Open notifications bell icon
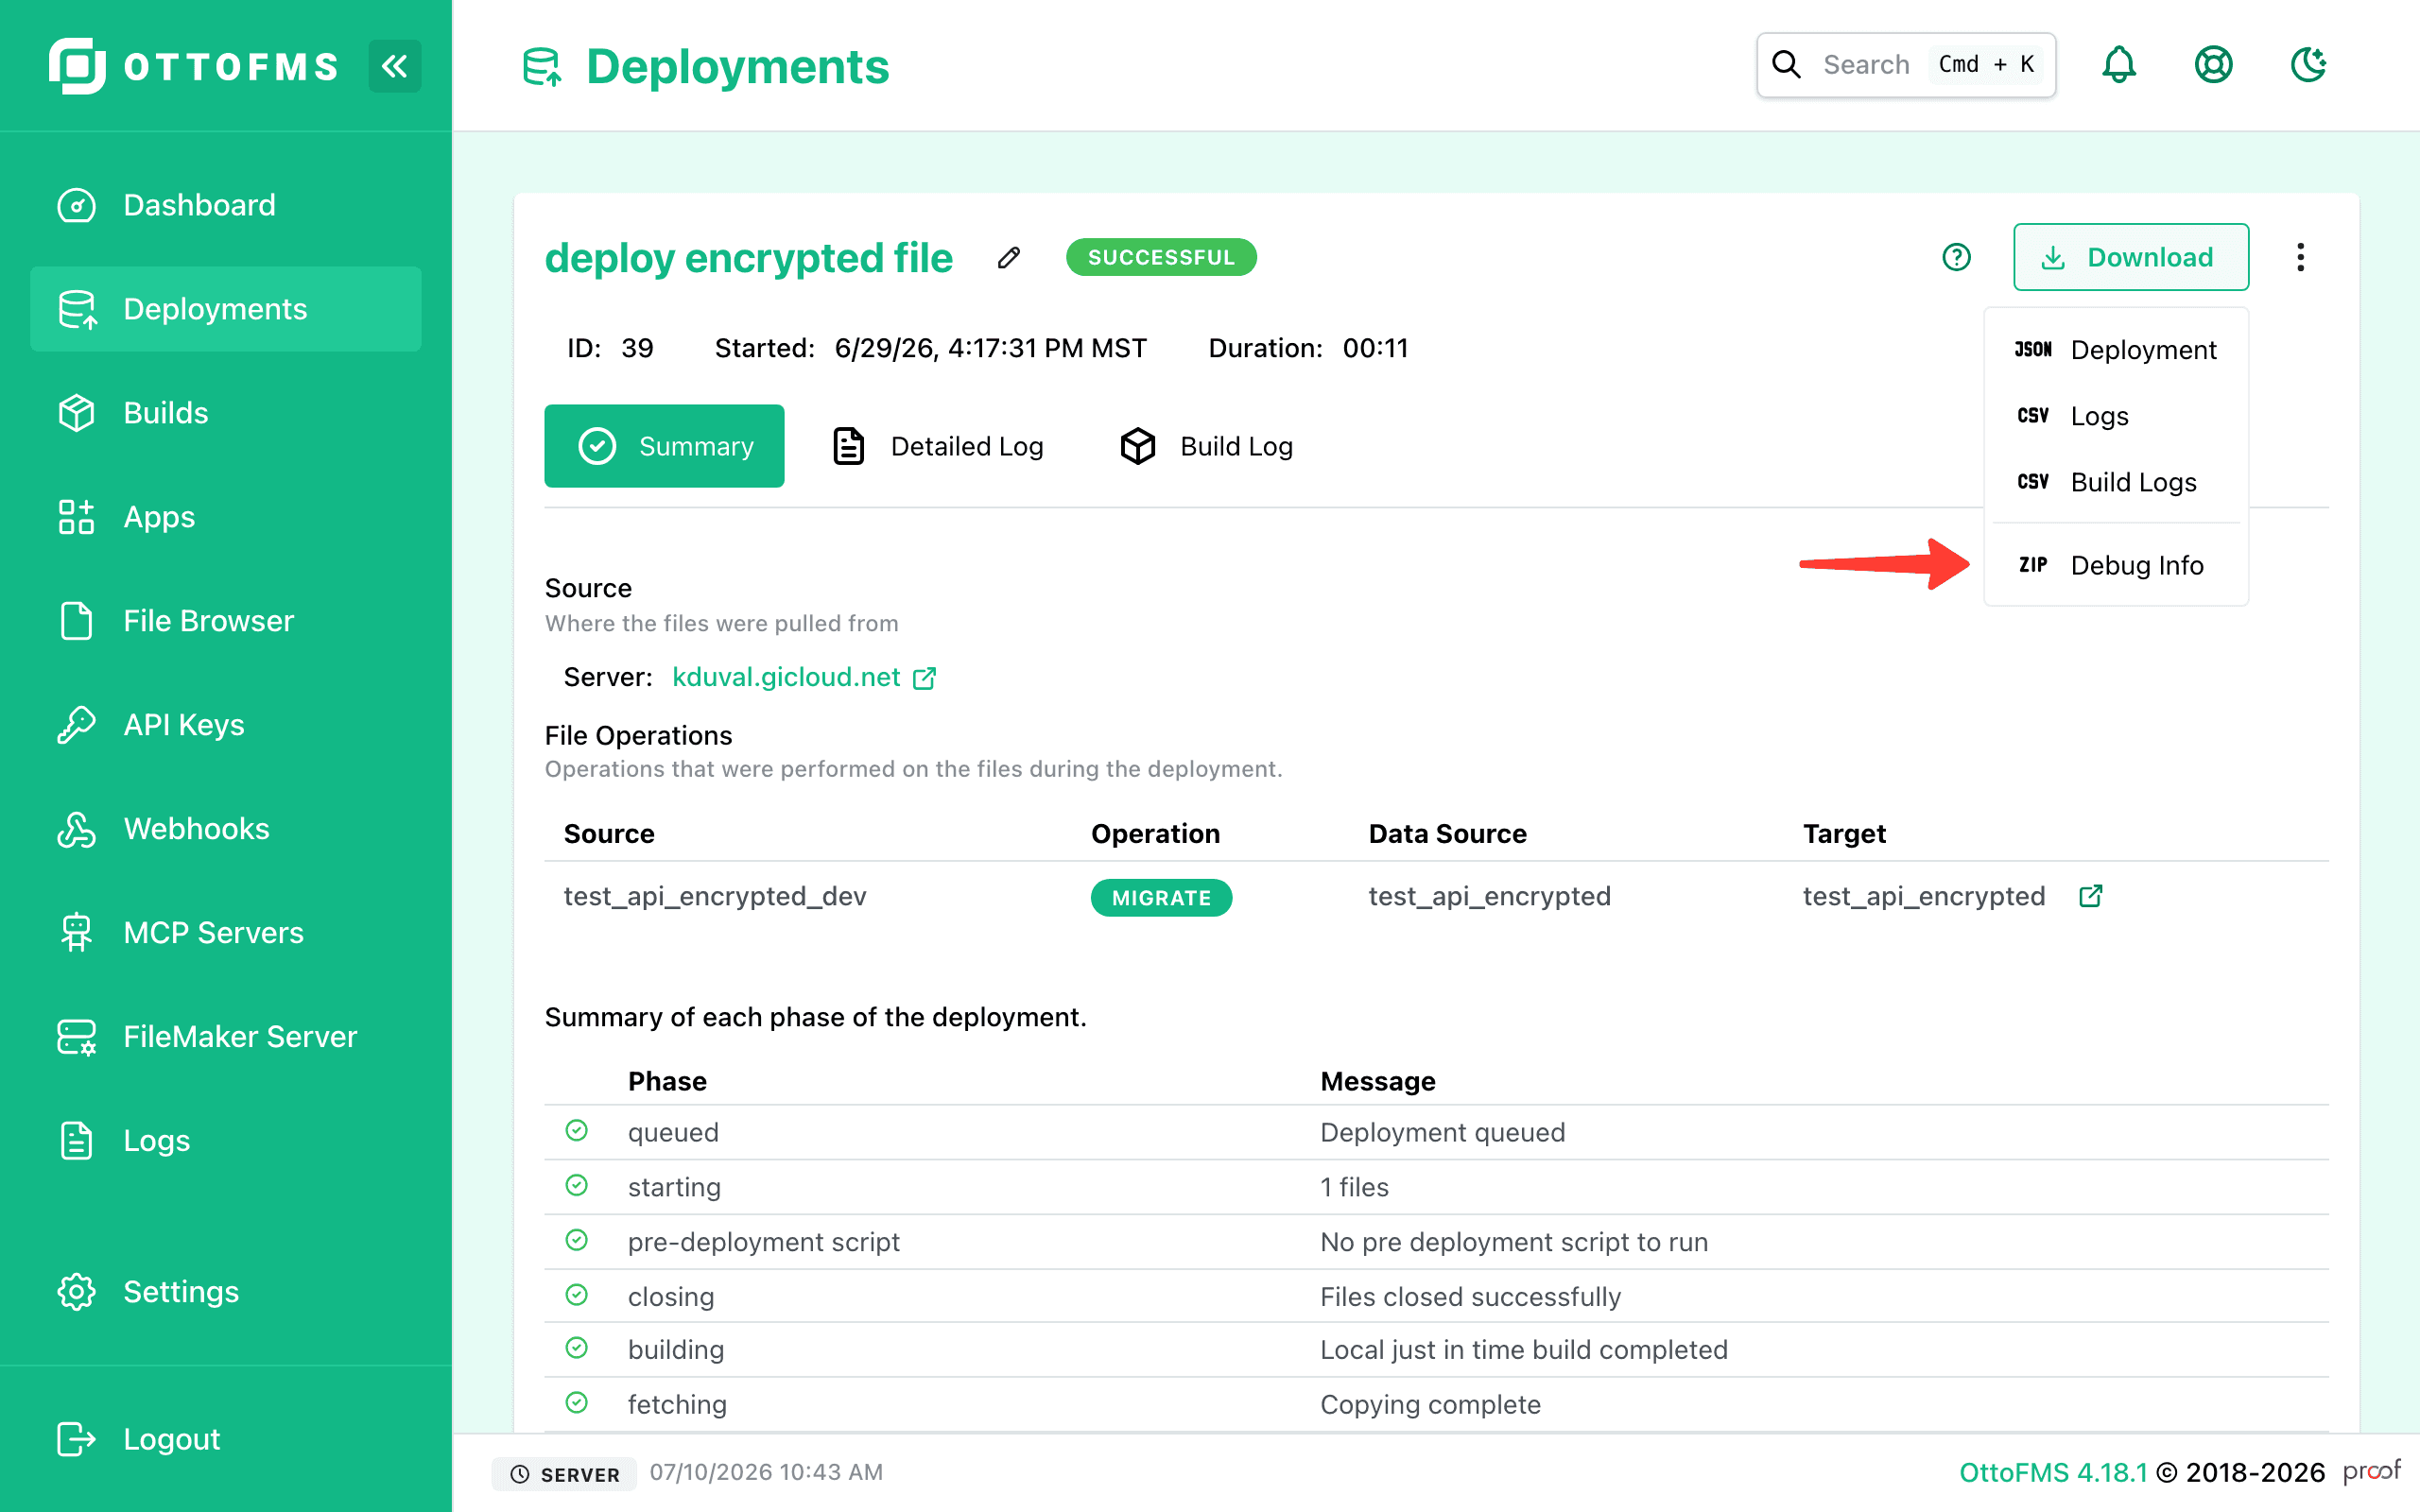 tap(2119, 65)
